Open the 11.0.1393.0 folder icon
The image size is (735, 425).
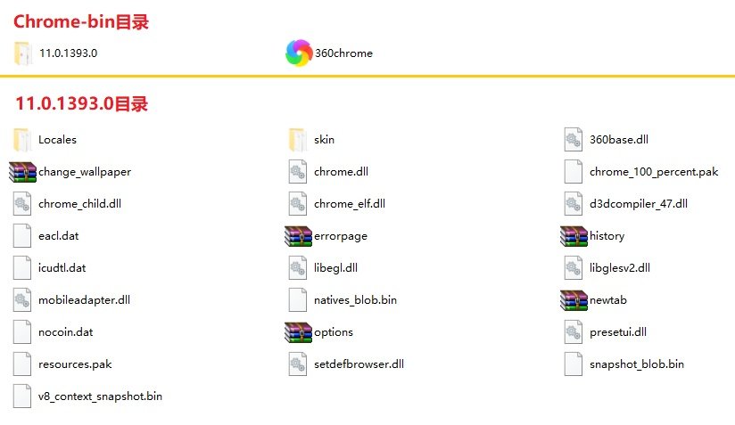click(x=23, y=53)
